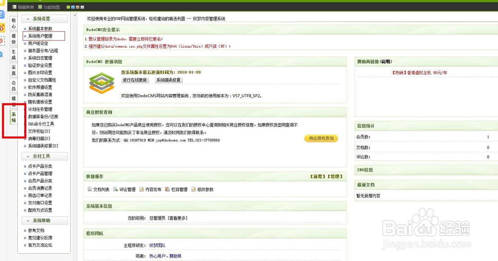This screenshot has width=498, height=261.
Task: Open 内容发布 quick action
Action: (x=150, y=189)
